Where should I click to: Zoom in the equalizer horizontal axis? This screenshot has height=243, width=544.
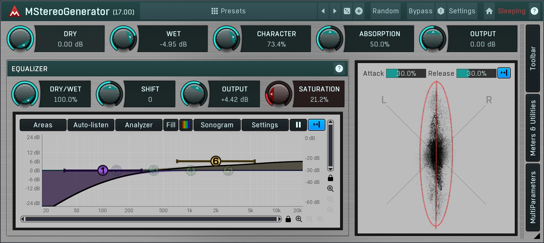pos(299,219)
